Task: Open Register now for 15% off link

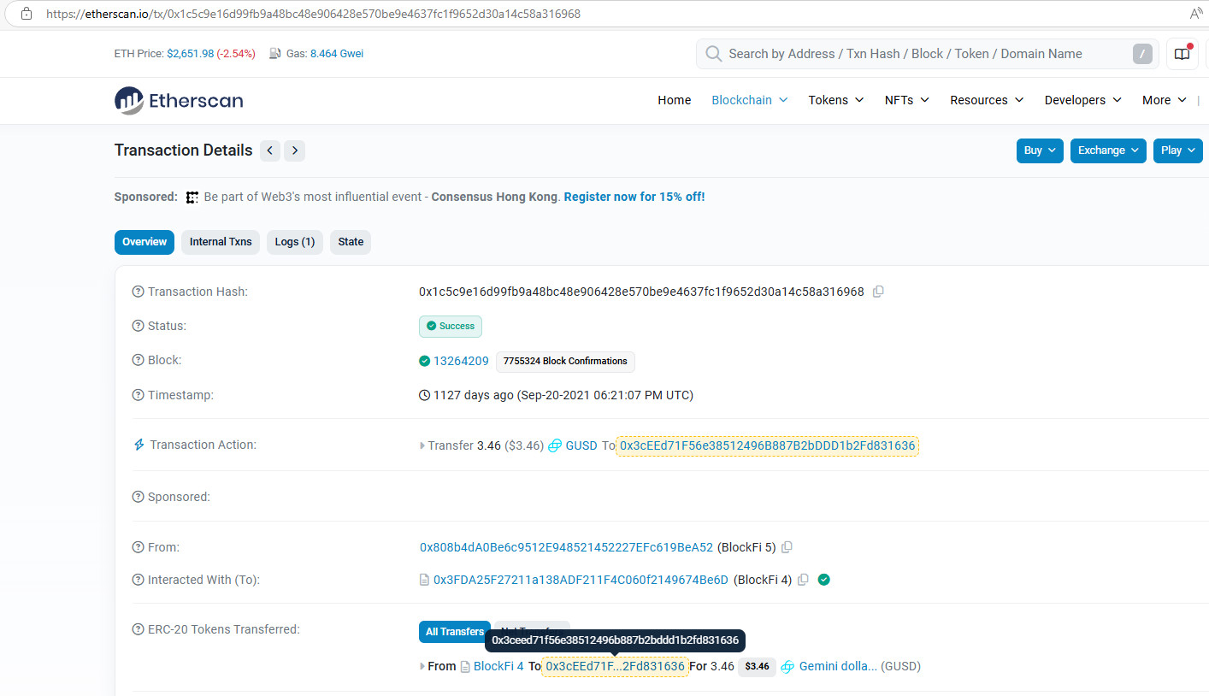Action: point(634,197)
